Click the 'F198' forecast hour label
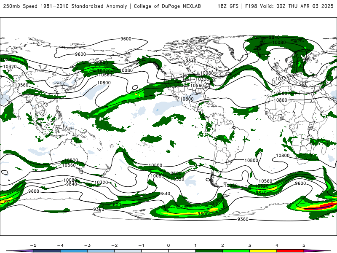 pyautogui.click(x=251, y=6)
